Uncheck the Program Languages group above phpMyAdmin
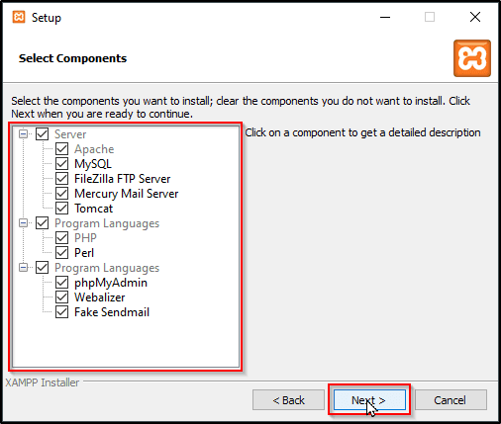This screenshot has width=501, height=424. (42, 268)
